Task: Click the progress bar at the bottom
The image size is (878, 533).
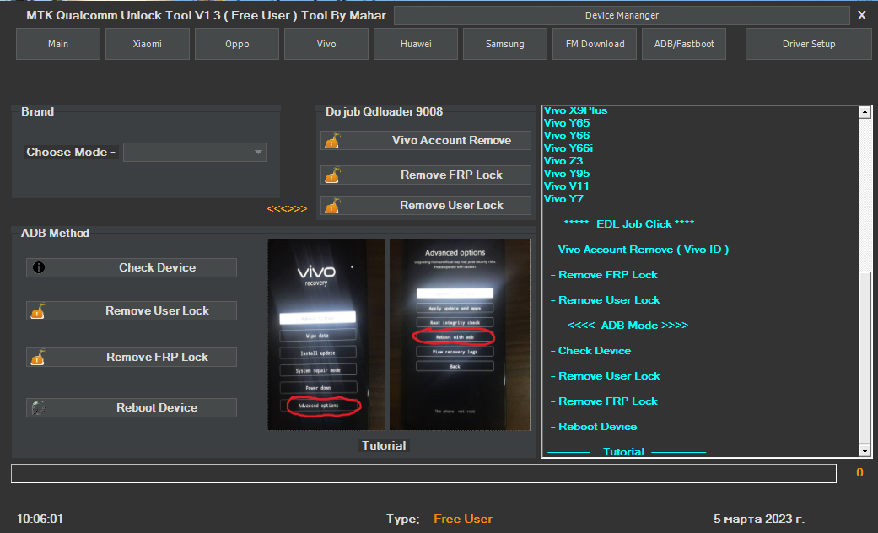Action: pyautogui.click(x=424, y=473)
